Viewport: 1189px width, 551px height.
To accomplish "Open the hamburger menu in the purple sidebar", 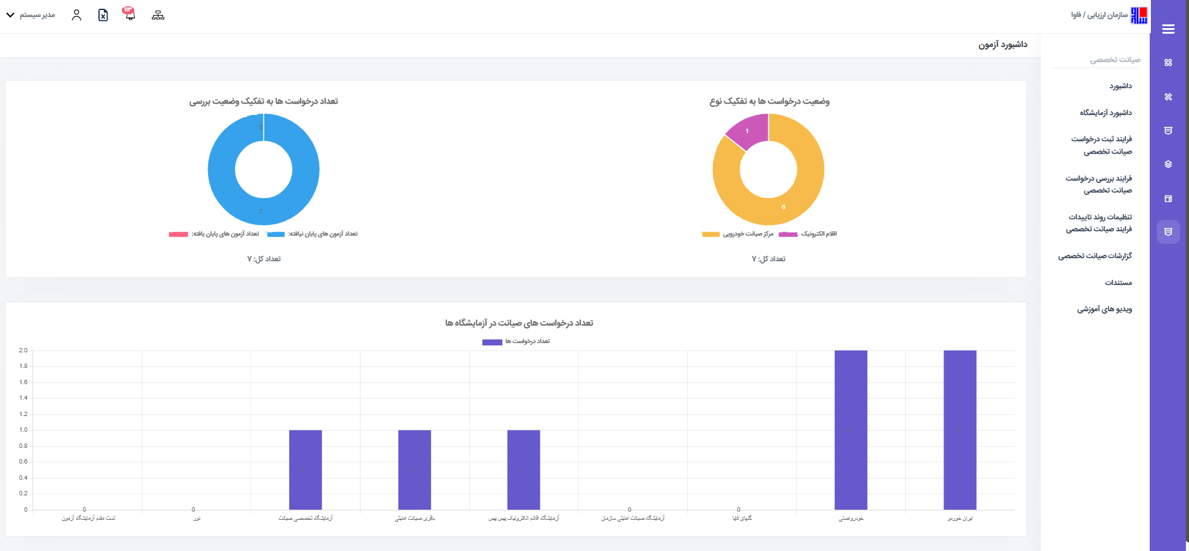I will (x=1168, y=29).
